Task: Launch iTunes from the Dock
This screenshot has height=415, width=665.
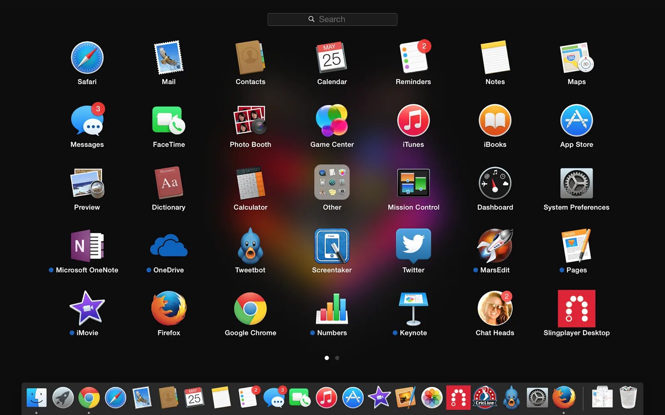Action: pyautogui.click(x=326, y=398)
